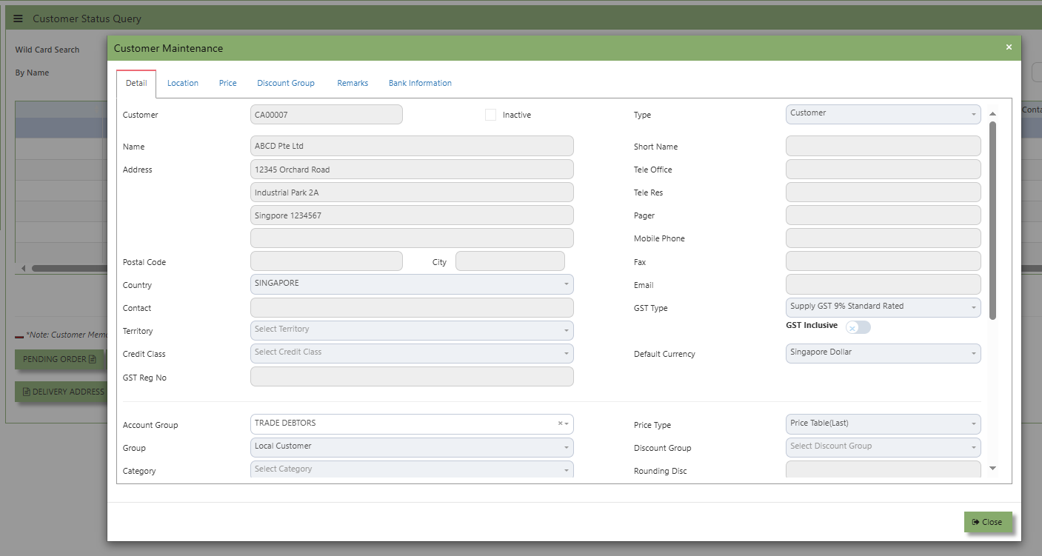The image size is (1042, 556).
Task: Open the Account Group dropdown
Action: [x=412, y=424]
